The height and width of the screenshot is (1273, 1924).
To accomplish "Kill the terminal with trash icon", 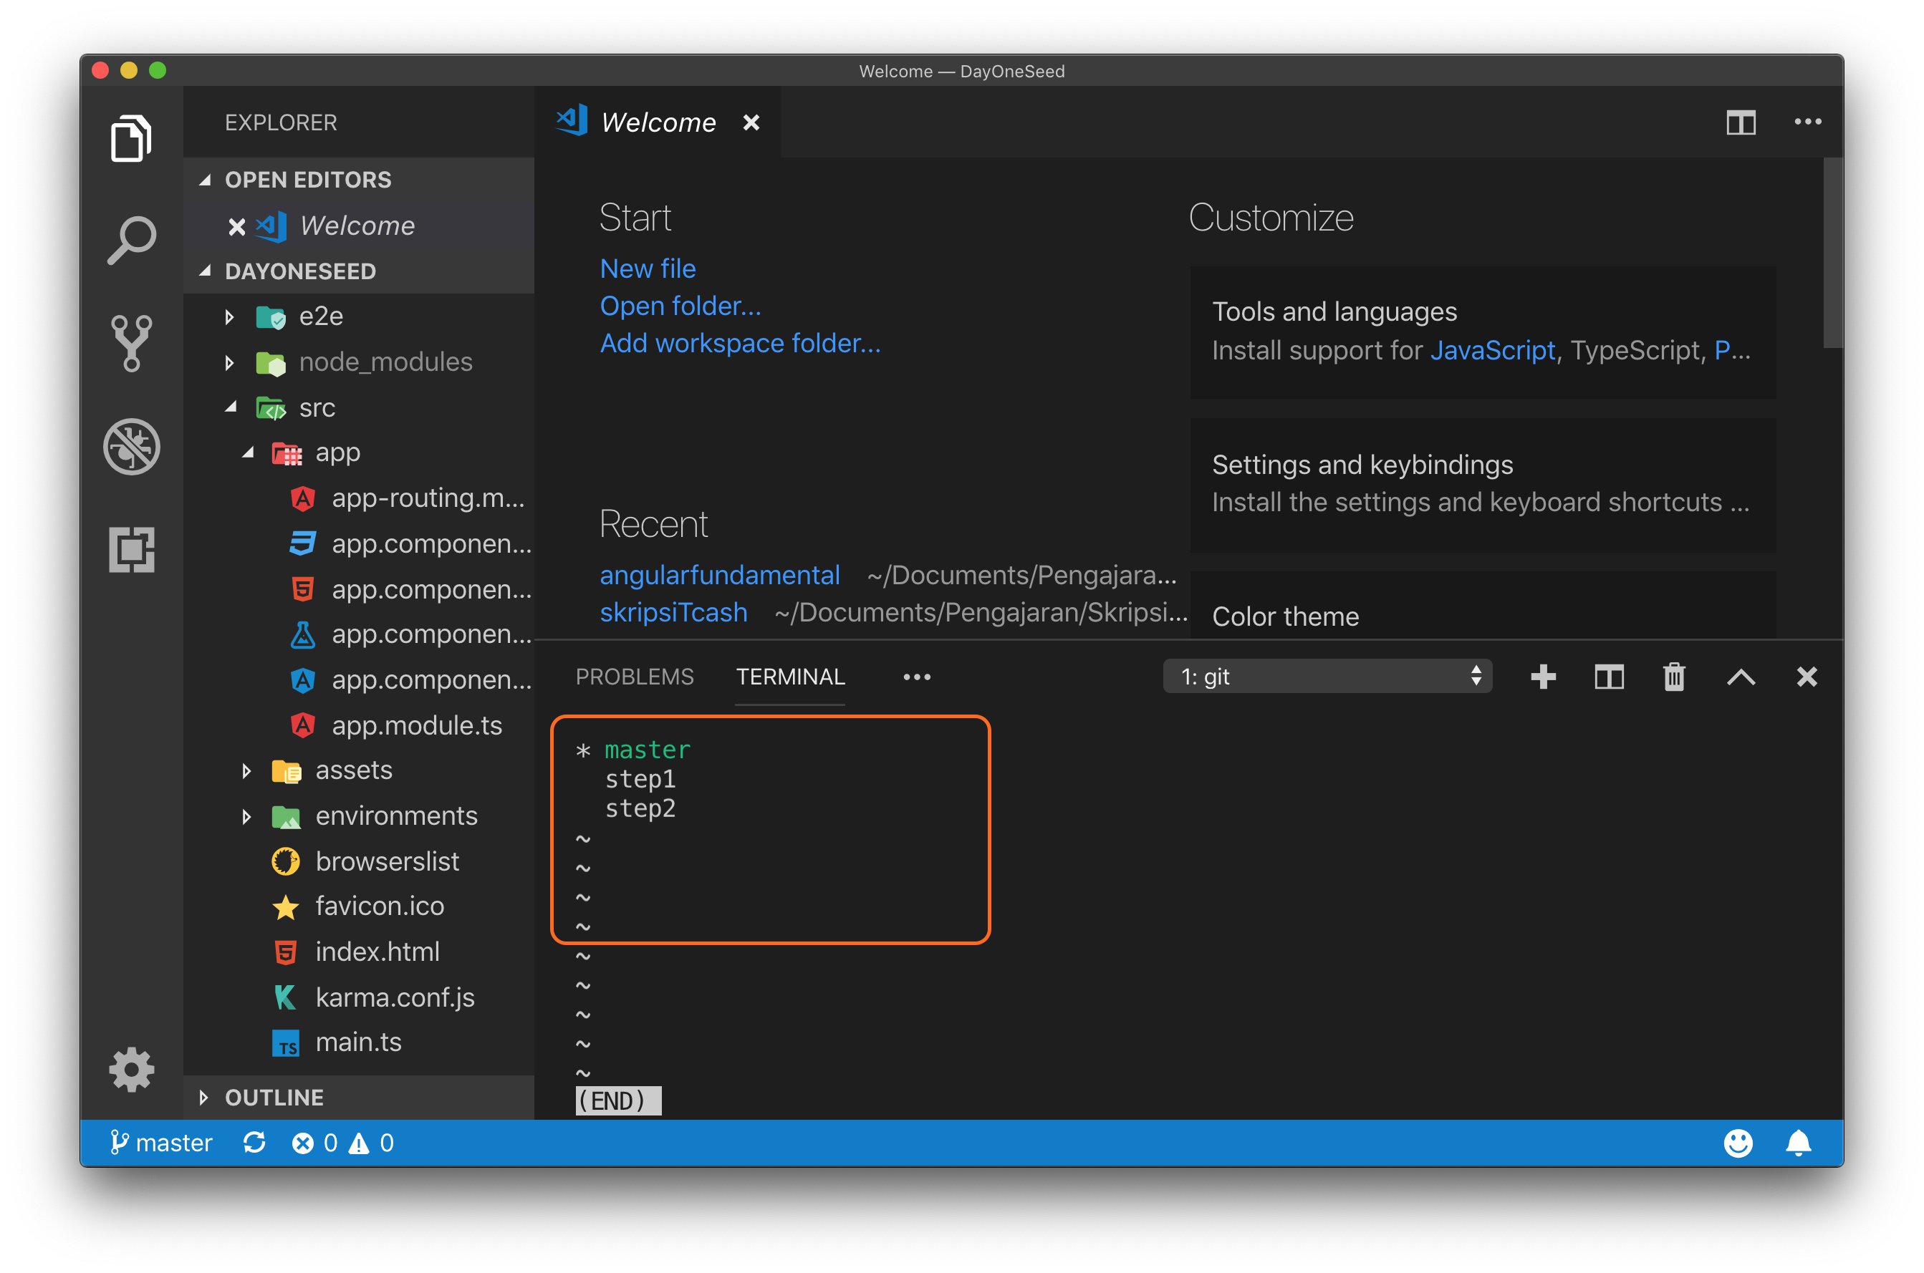I will pyautogui.click(x=1674, y=677).
